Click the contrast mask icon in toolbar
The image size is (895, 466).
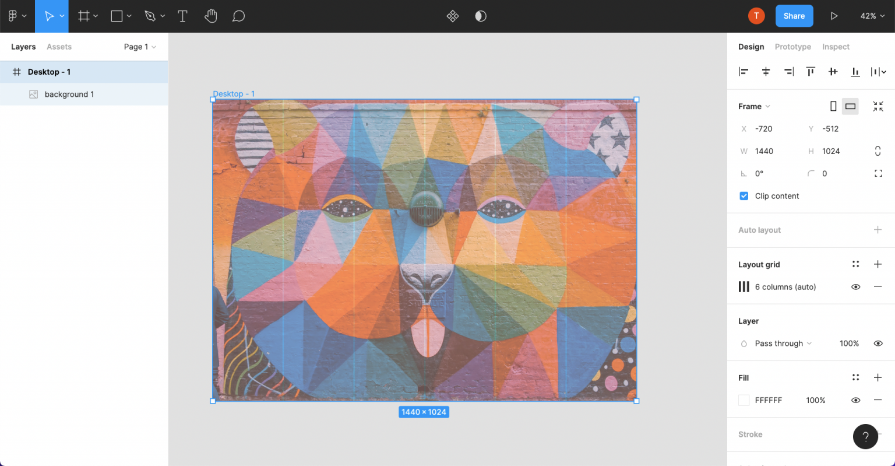[x=480, y=16]
